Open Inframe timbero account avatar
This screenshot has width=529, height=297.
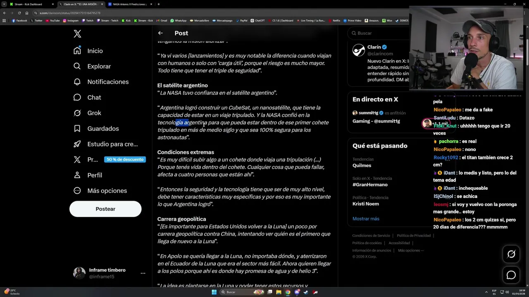tap(79, 273)
